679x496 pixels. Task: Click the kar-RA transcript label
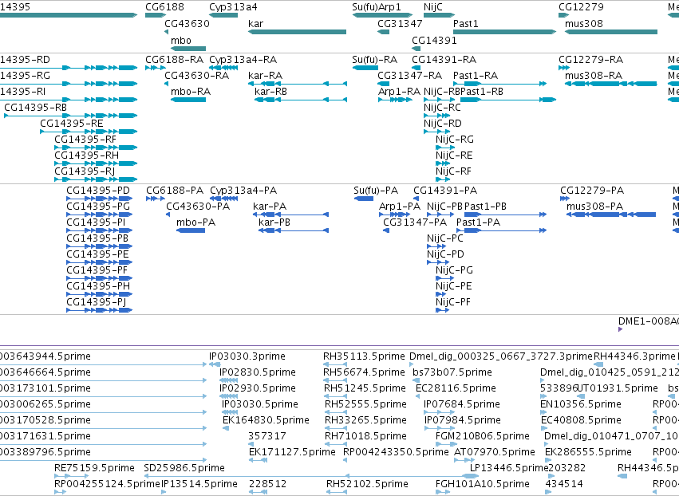[265, 76]
